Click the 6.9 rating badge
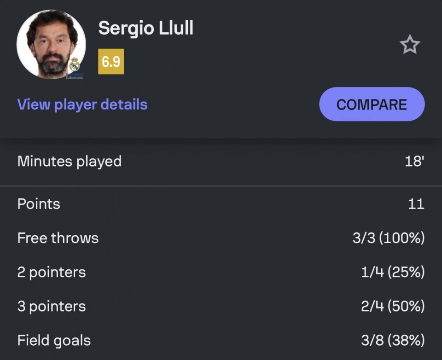 (x=111, y=61)
